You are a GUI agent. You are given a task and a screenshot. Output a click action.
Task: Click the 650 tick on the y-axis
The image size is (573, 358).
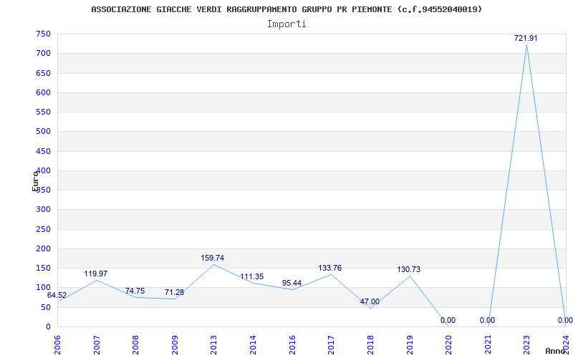coord(44,73)
